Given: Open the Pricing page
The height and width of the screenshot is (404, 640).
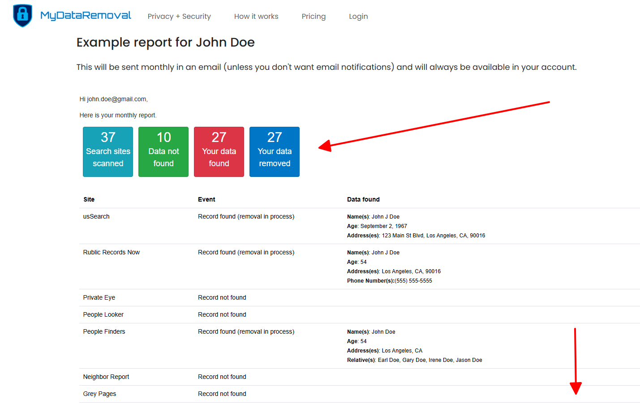Looking at the screenshot, I should coord(314,17).
